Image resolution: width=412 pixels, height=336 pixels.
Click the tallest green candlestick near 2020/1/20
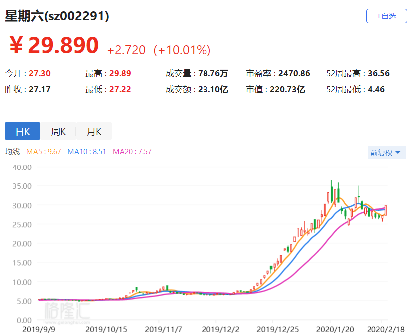pos(332,192)
